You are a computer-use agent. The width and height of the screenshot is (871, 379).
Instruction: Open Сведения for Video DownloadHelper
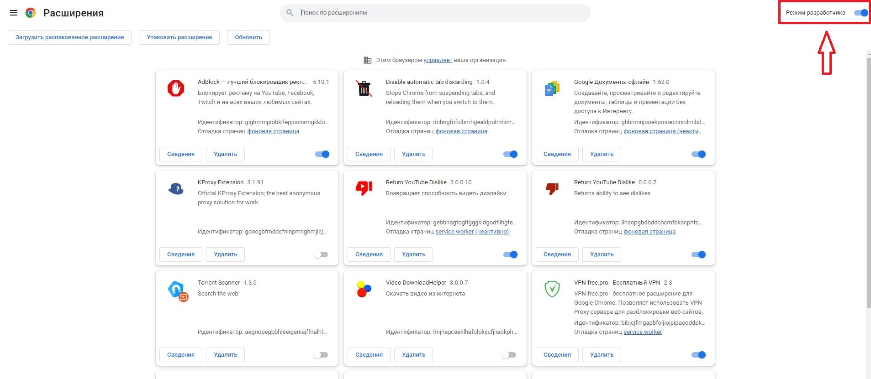click(x=369, y=355)
